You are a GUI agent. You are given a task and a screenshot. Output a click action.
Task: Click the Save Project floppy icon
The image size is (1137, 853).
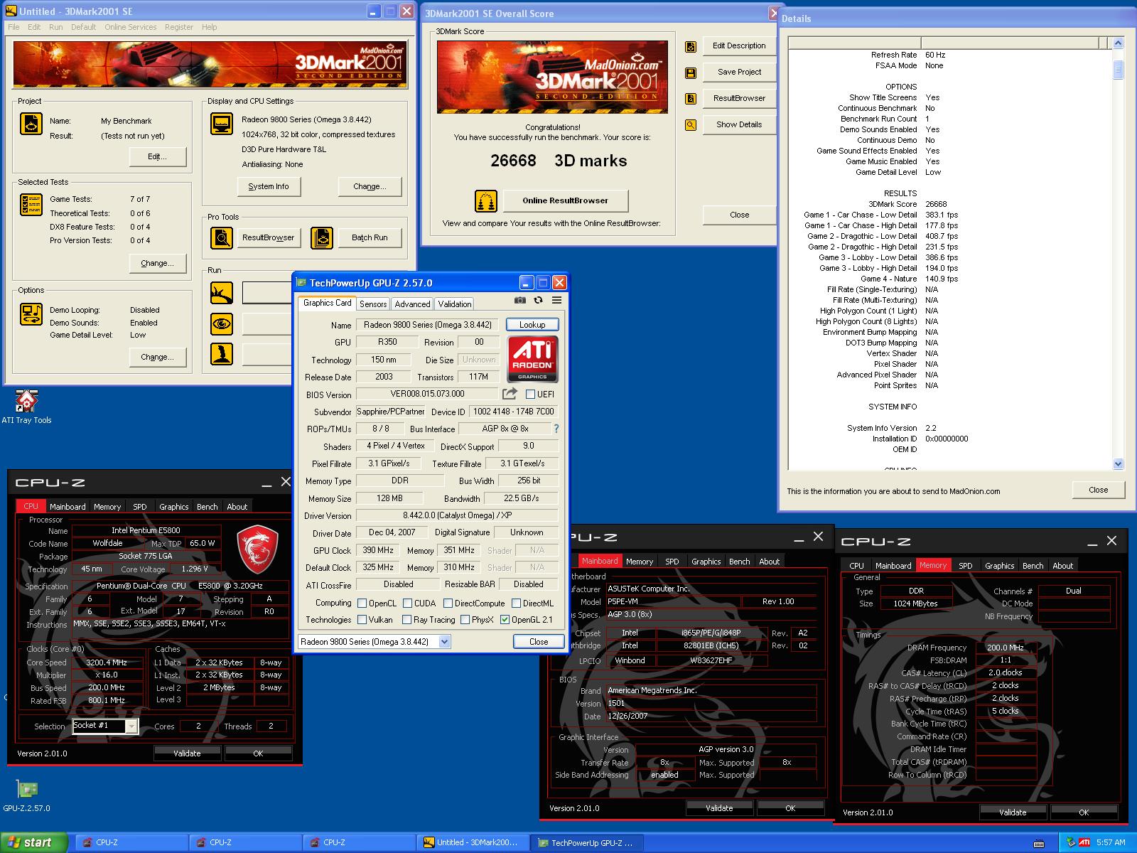690,73
